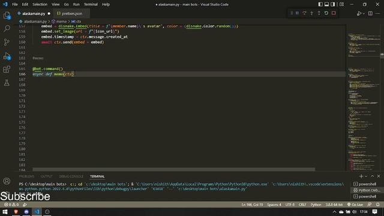The image size is (384, 216).
Task: Click Ln 166, Col 19 status item
Action: [252, 205]
